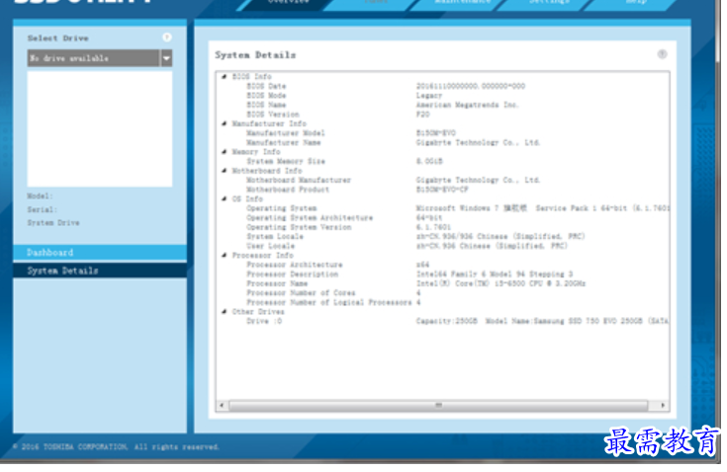Collapse the Manufacturer Info section
Screen dimensions: 727x472
[224, 123]
